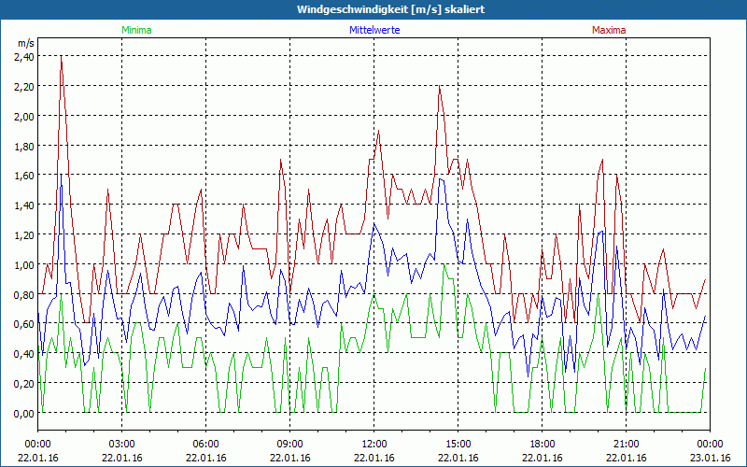Select the 0,00 y-axis value
The image size is (747, 467).
[x=23, y=413]
